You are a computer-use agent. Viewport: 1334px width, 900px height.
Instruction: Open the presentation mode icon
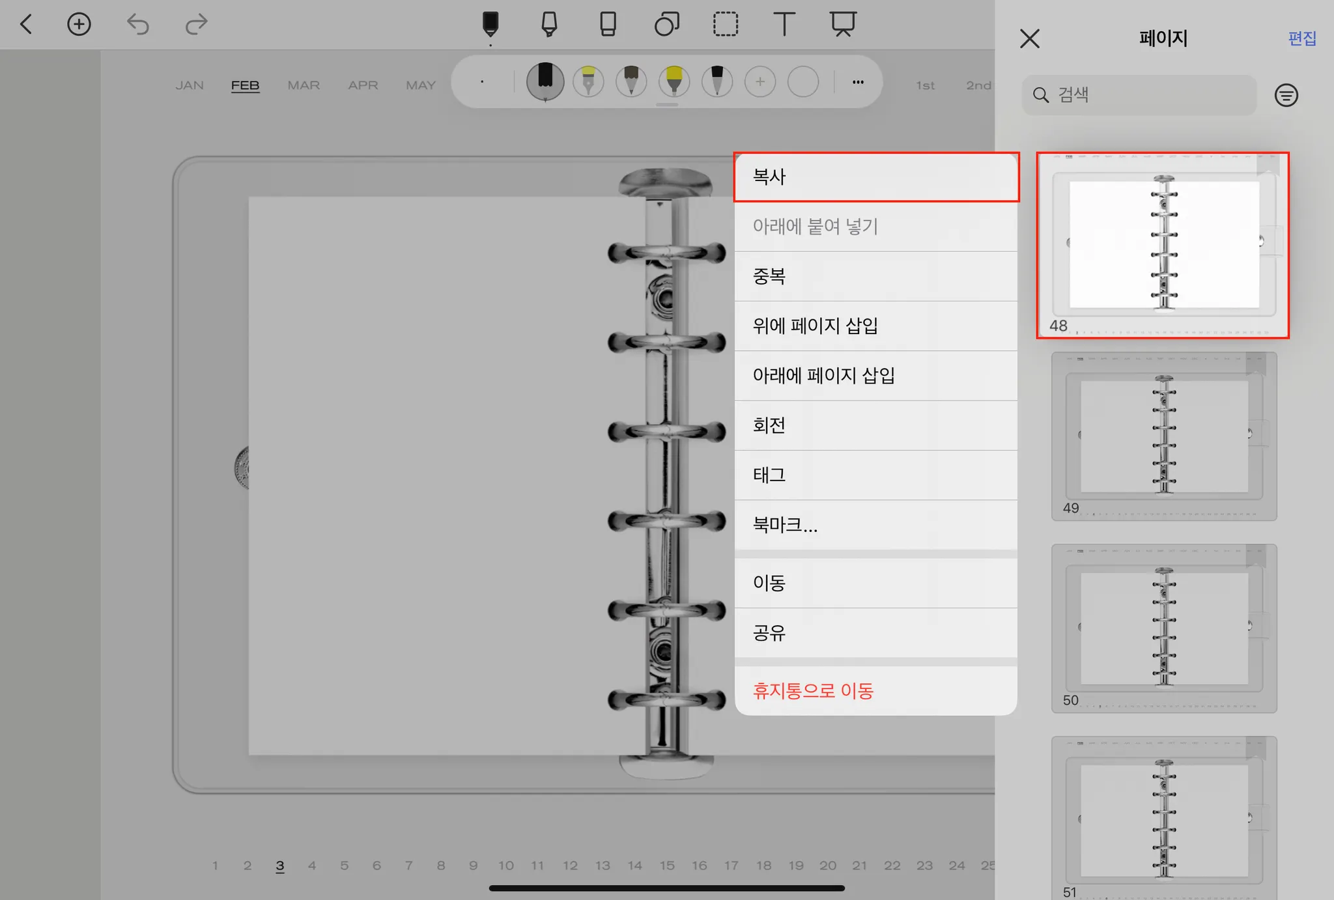tap(842, 24)
